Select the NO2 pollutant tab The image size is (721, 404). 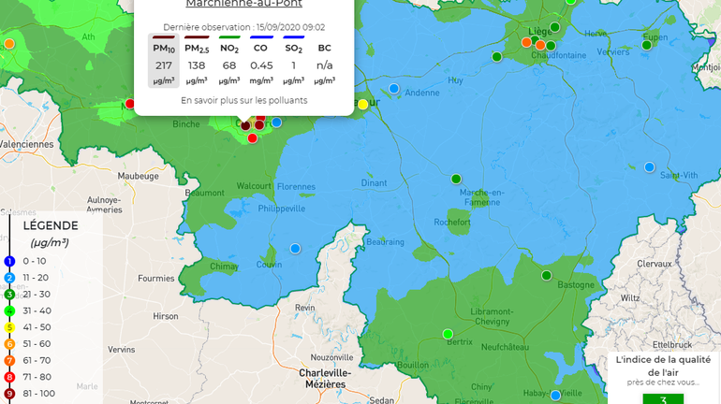(x=229, y=48)
